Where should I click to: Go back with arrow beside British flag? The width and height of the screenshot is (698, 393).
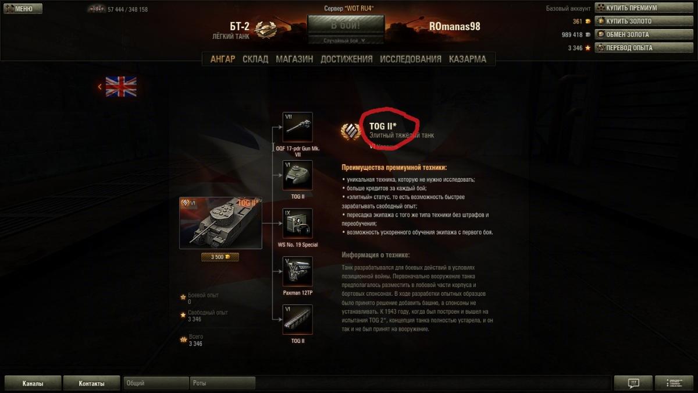click(x=99, y=87)
